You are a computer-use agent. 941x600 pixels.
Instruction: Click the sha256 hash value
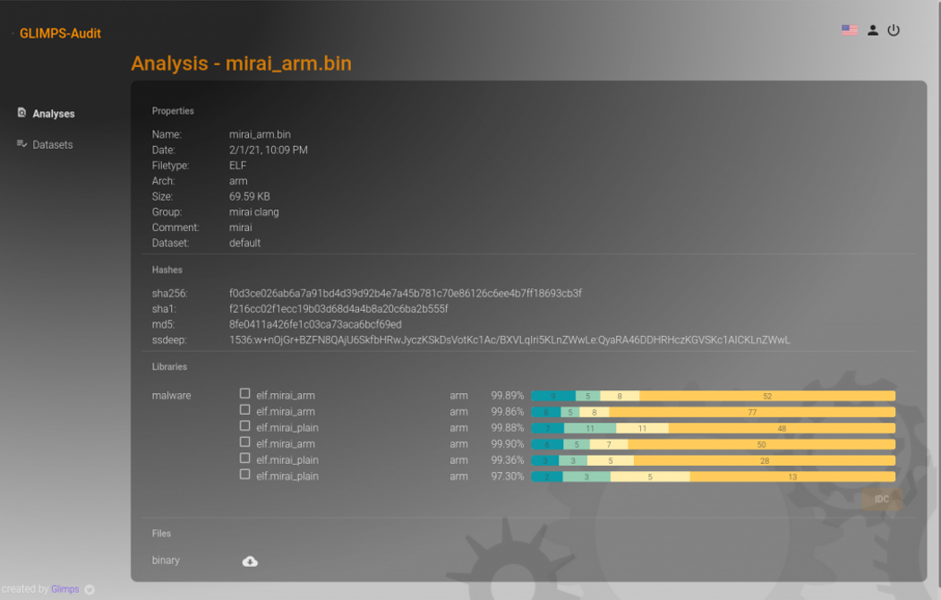point(405,294)
